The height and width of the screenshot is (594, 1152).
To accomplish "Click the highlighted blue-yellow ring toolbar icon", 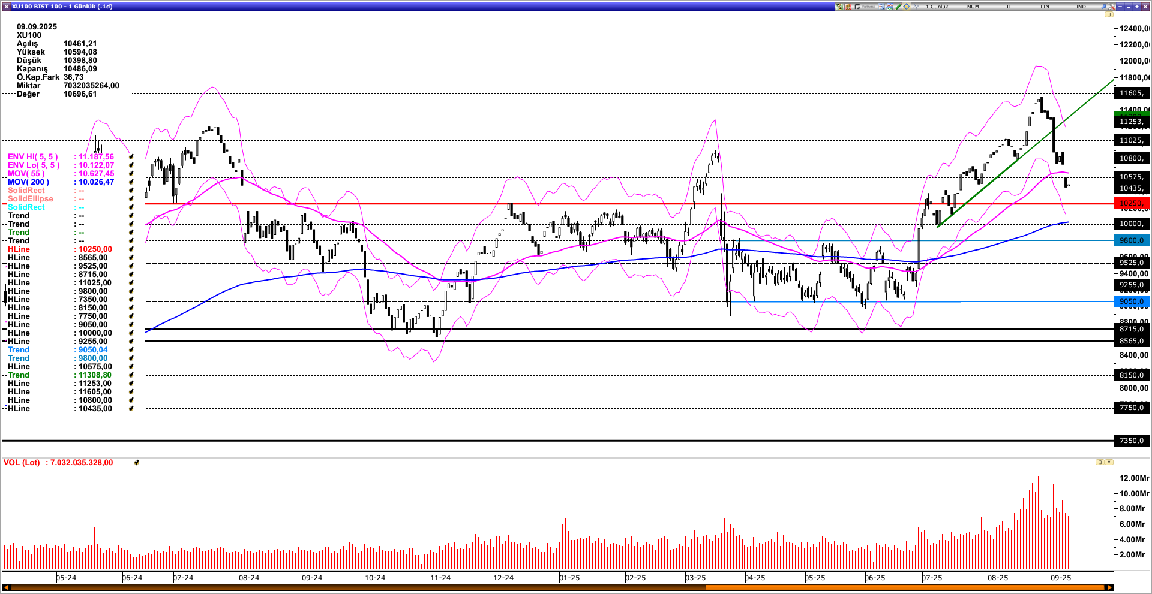I will coord(907,7).
